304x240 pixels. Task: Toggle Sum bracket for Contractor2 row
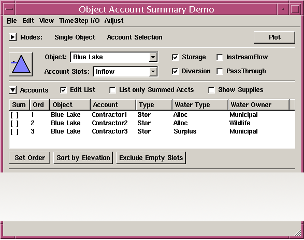[15, 123]
